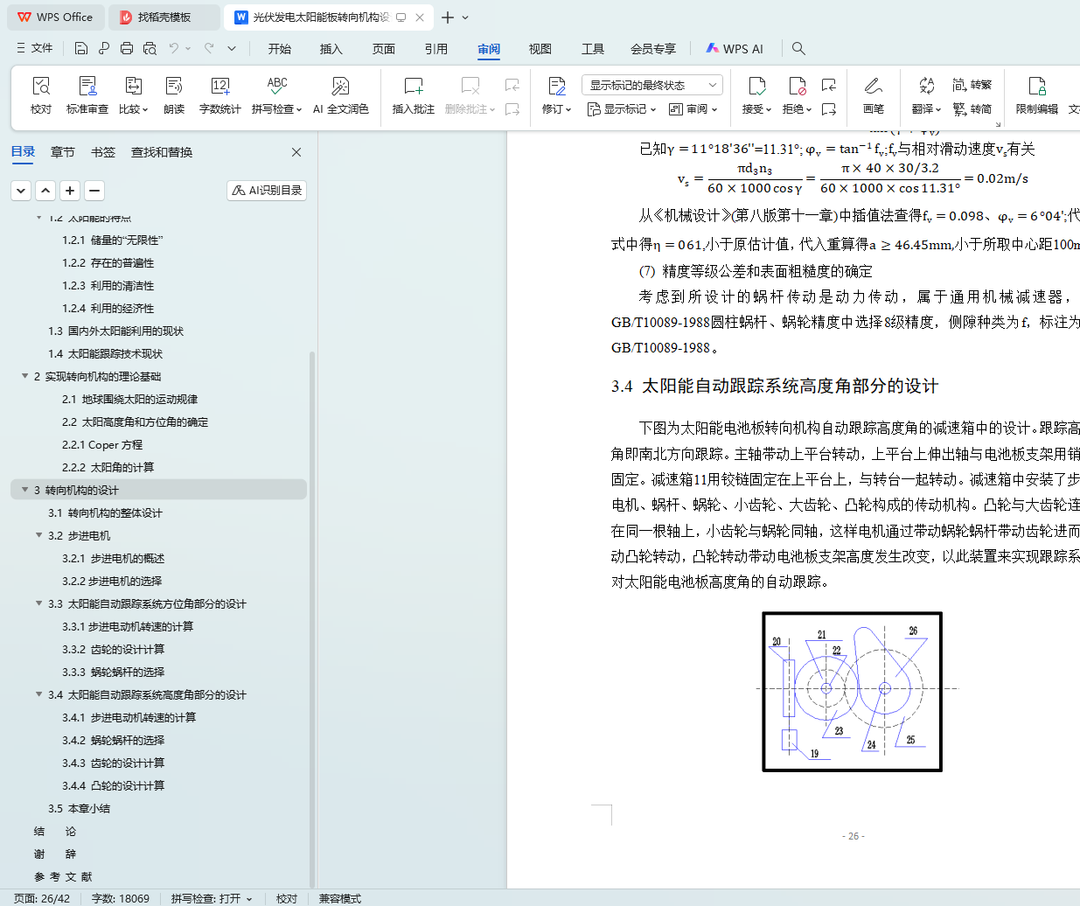The width and height of the screenshot is (1080, 906).
Task: Close the navigation pane
Action: point(296,152)
